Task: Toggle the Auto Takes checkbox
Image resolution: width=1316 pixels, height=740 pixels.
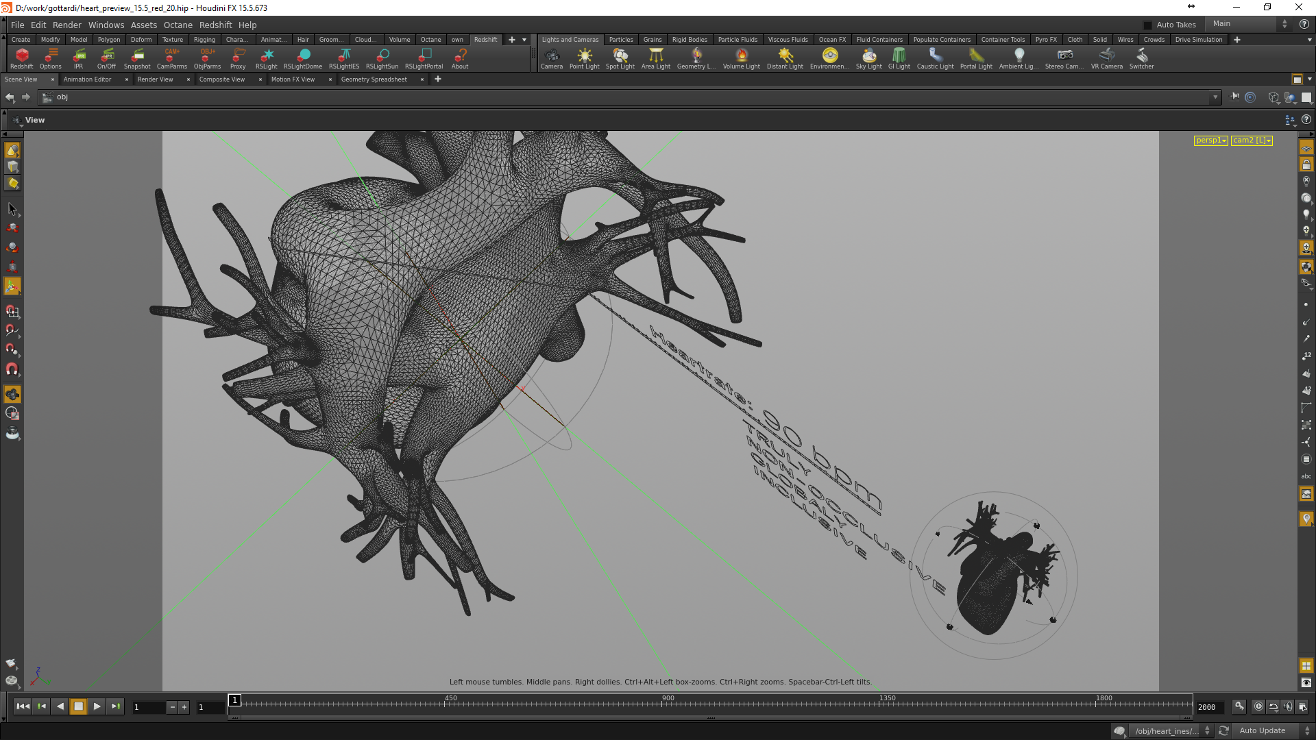Action: point(1148,25)
